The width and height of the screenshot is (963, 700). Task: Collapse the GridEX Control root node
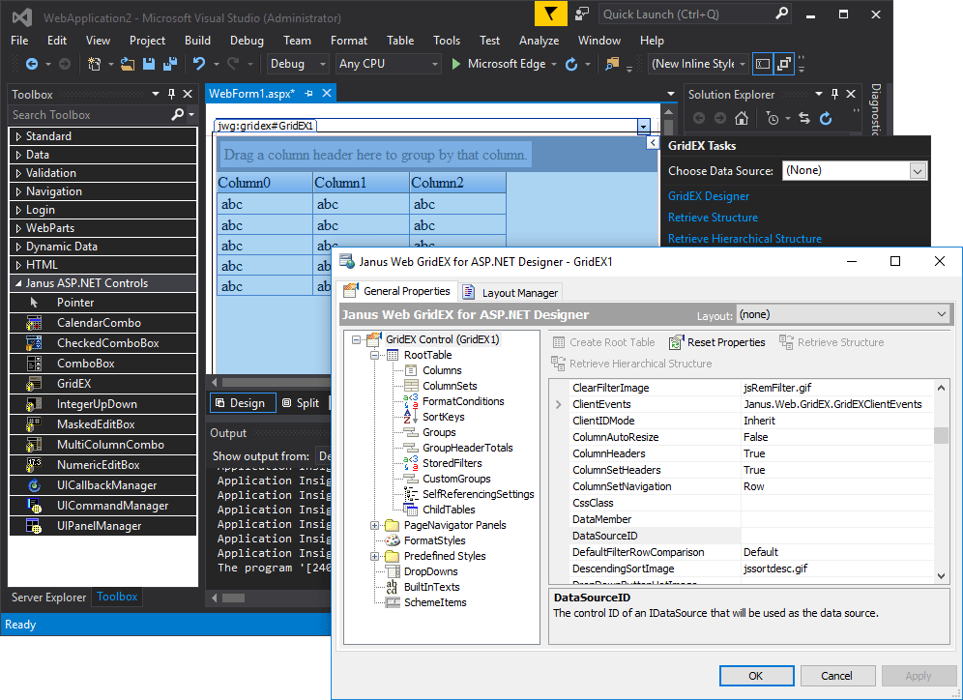356,339
